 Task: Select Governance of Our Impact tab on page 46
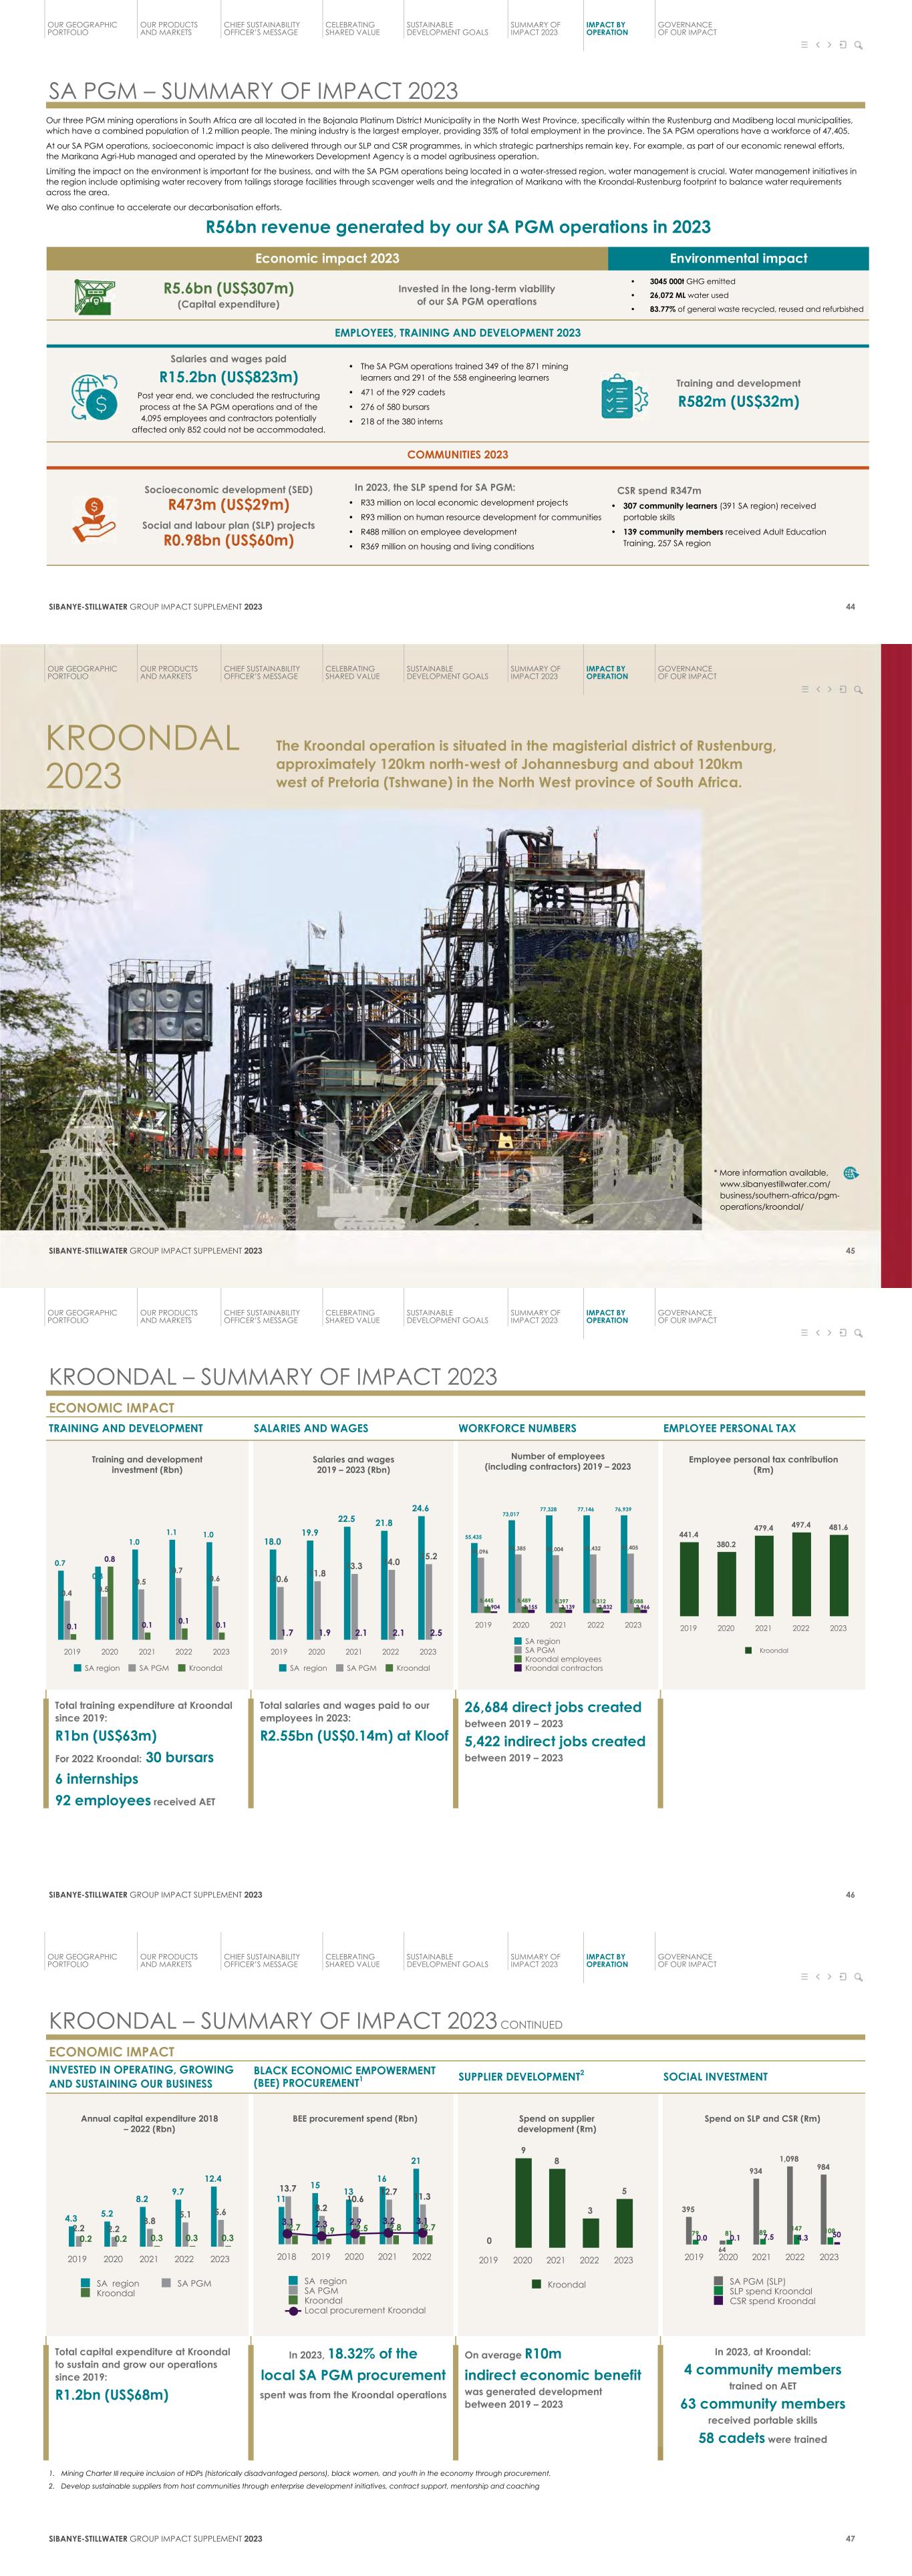tap(687, 1317)
